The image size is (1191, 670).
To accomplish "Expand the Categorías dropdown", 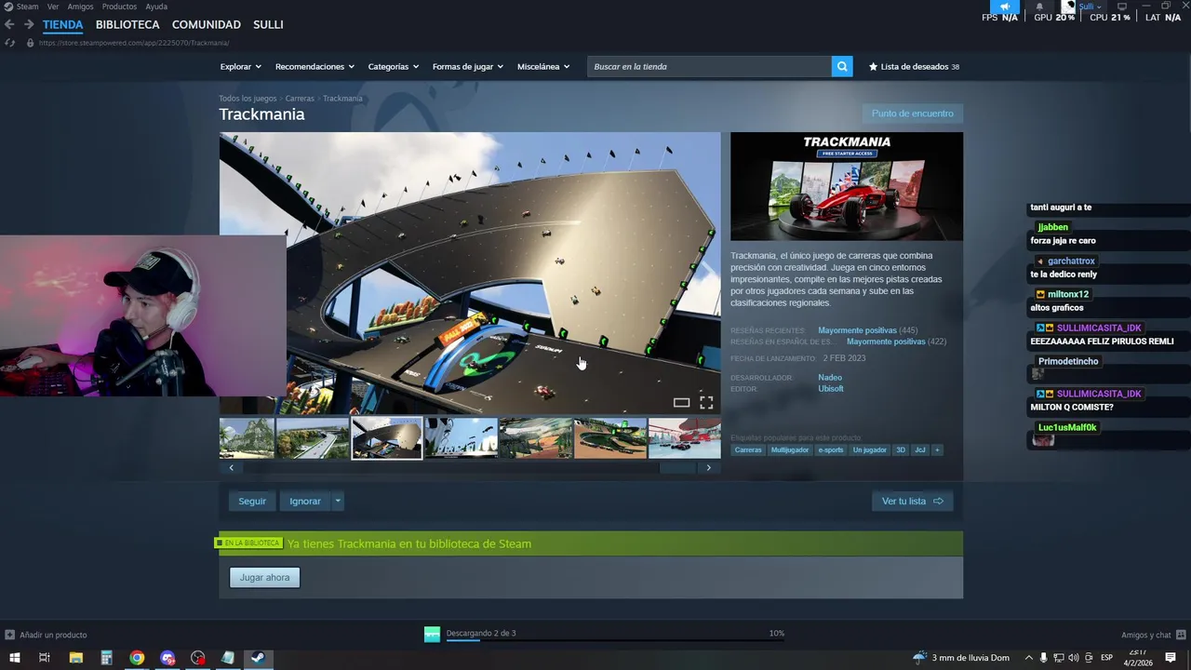I will (393, 66).
